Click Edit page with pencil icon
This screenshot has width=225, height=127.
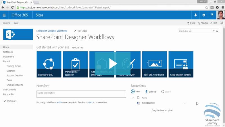click(x=214, y=23)
